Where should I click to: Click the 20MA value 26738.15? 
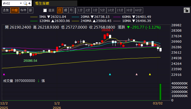[102, 17]
